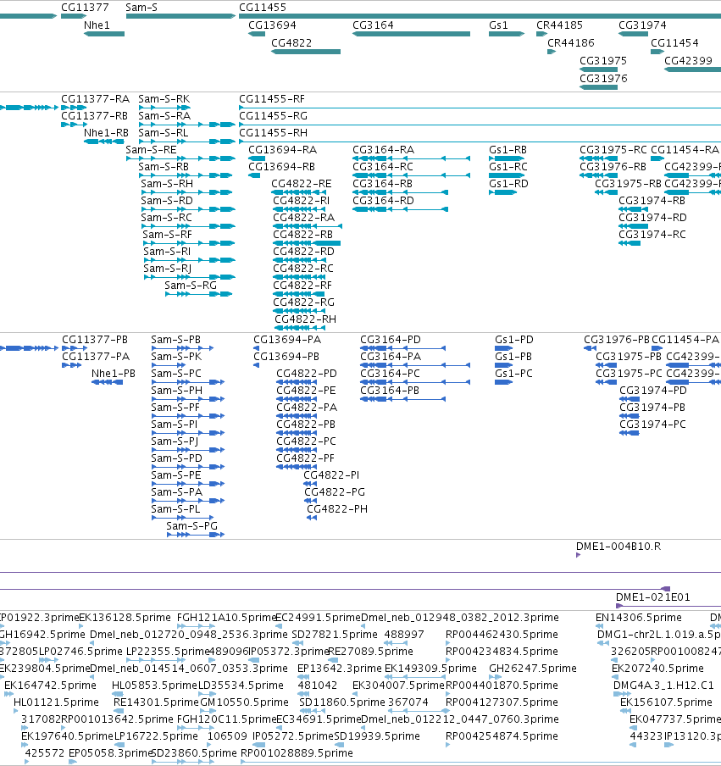
Task: Click transcript CG3164-RD
Action: pyautogui.click(x=384, y=201)
